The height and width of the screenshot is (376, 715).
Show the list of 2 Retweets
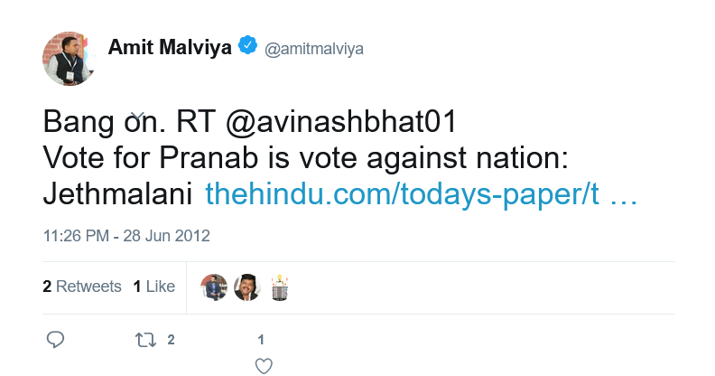[82, 287]
